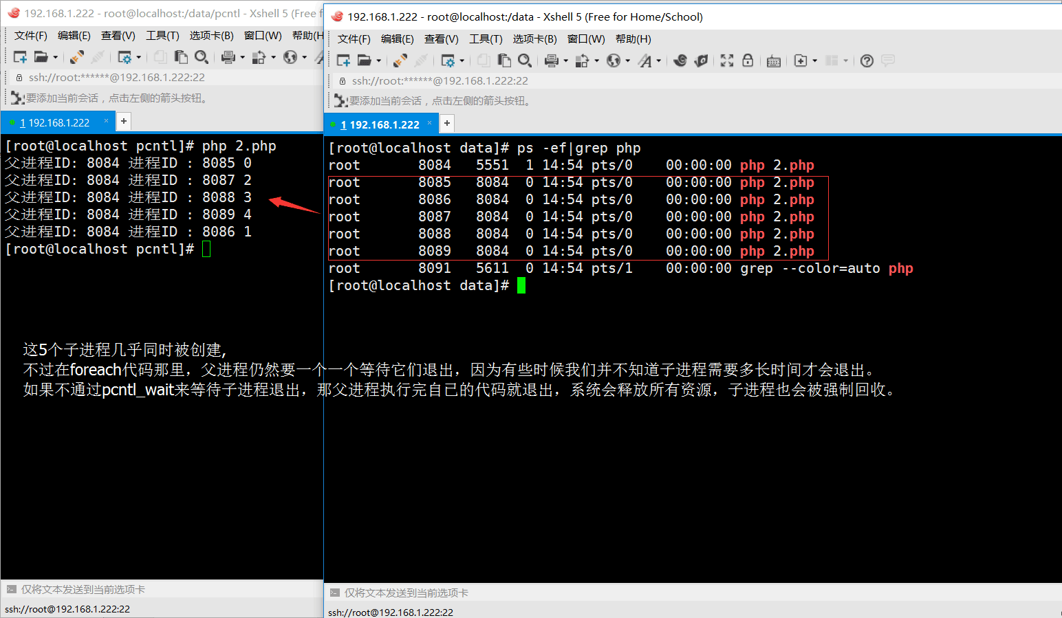Launch Xftp from the green swirl icon
The width and height of the screenshot is (1062, 618).
[701, 61]
